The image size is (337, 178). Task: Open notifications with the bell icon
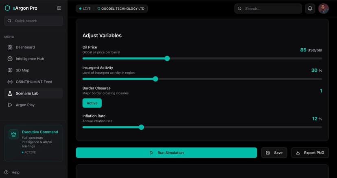pyautogui.click(x=310, y=9)
